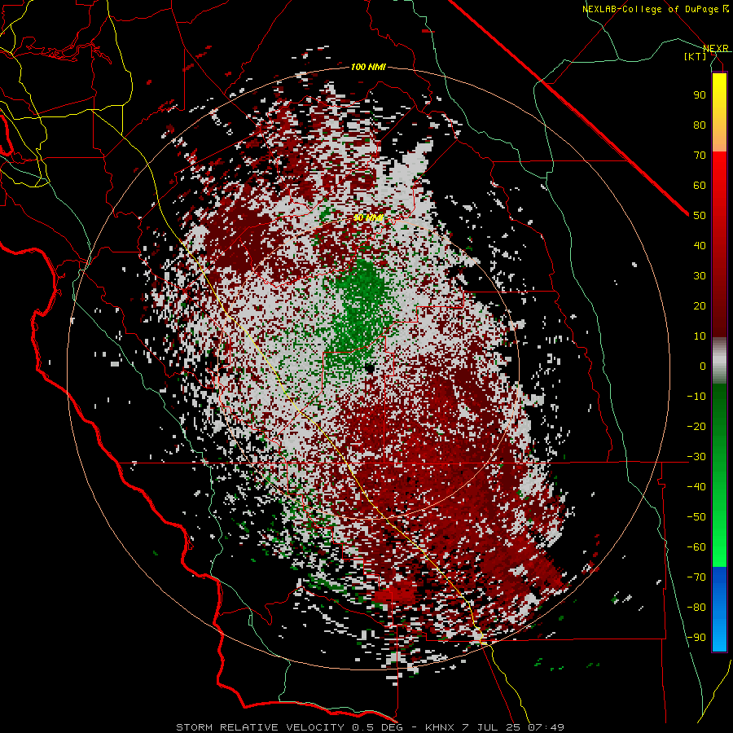This screenshot has height=733, width=733.
Task: Click the 10 value on the velocity scale
Action: pyautogui.click(x=700, y=336)
